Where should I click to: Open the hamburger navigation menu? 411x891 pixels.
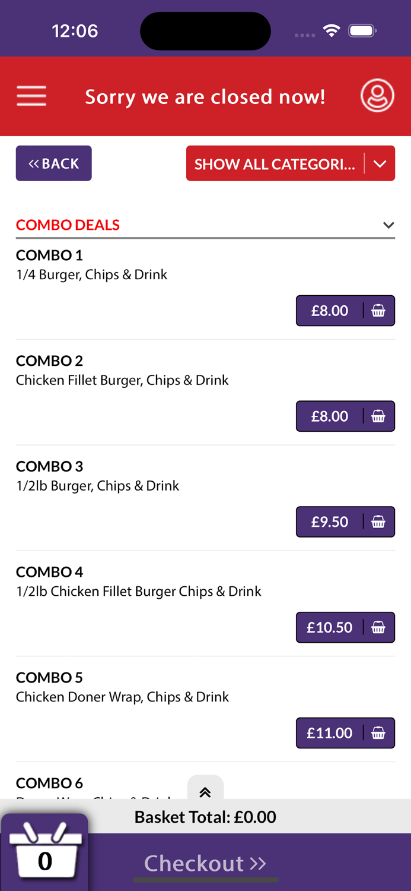click(31, 96)
